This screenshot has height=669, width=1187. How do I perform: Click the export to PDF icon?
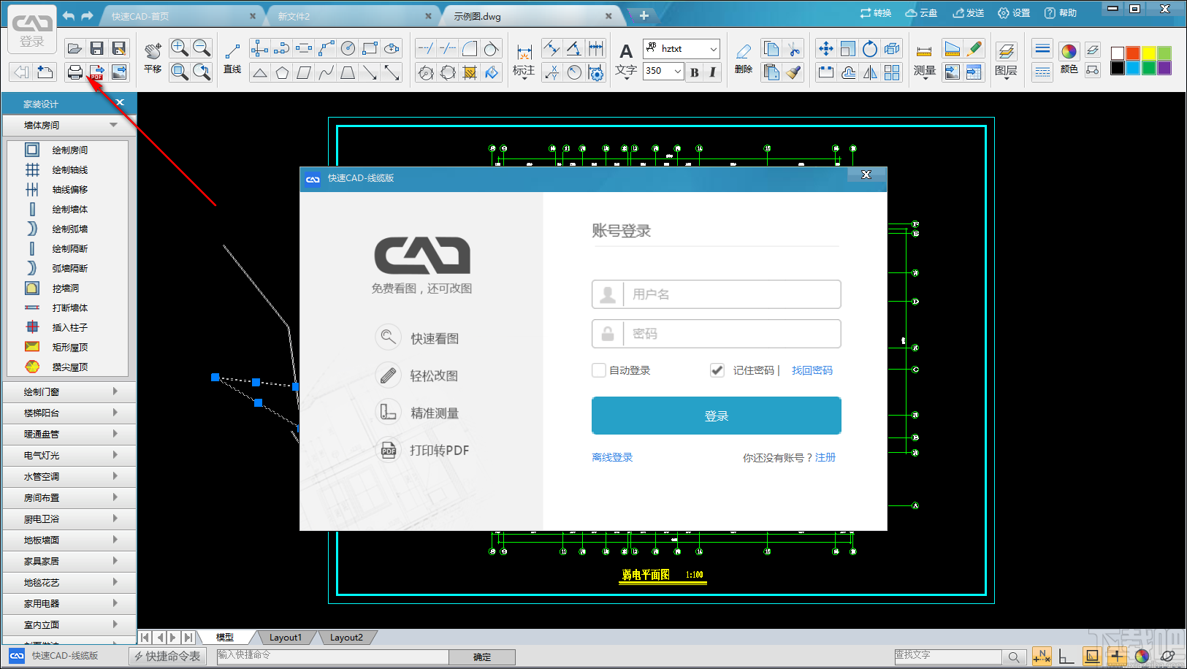tap(96, 72)
